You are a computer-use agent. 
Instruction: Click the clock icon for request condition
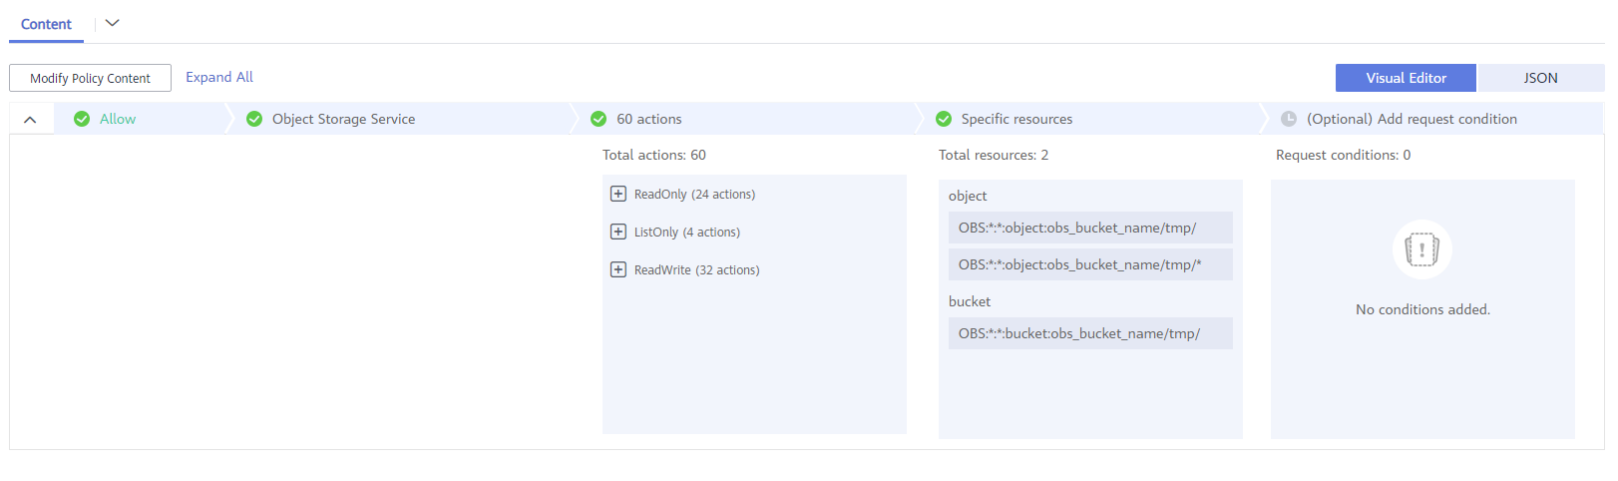pos(1289,119)
